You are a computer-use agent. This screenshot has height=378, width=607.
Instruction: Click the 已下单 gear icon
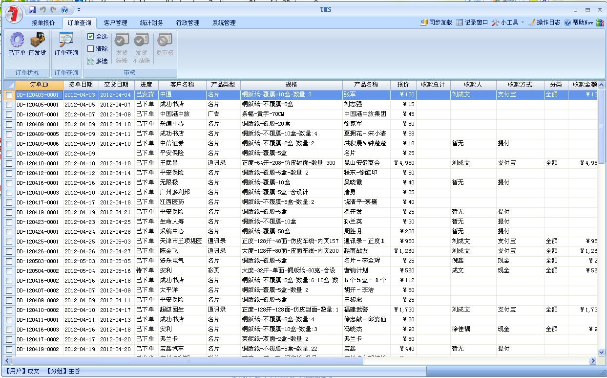(x=17, y=40)
